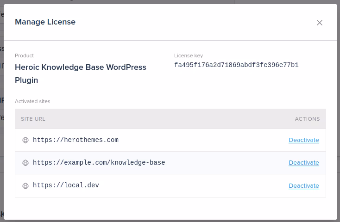This screenshot has width=340, height=222.
Task: Close the Manage License dialog
Action: pyautogui.click(x=320, y=23)
